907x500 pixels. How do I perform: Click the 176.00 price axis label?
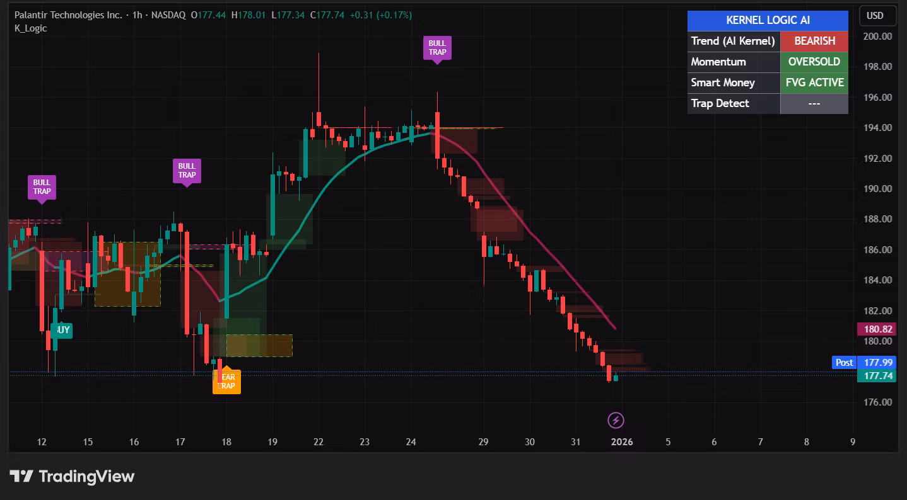point(879,402)
